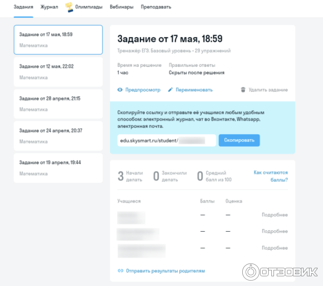Select the task from 28 апреля, 21:15
This screenshot has width=323, height=286.
[x=58, y=104]
